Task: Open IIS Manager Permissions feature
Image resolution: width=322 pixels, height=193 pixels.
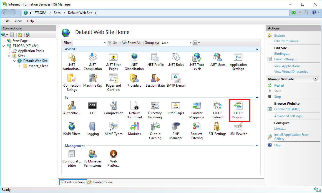Action: pyautogui.click(x=93, y=159)
